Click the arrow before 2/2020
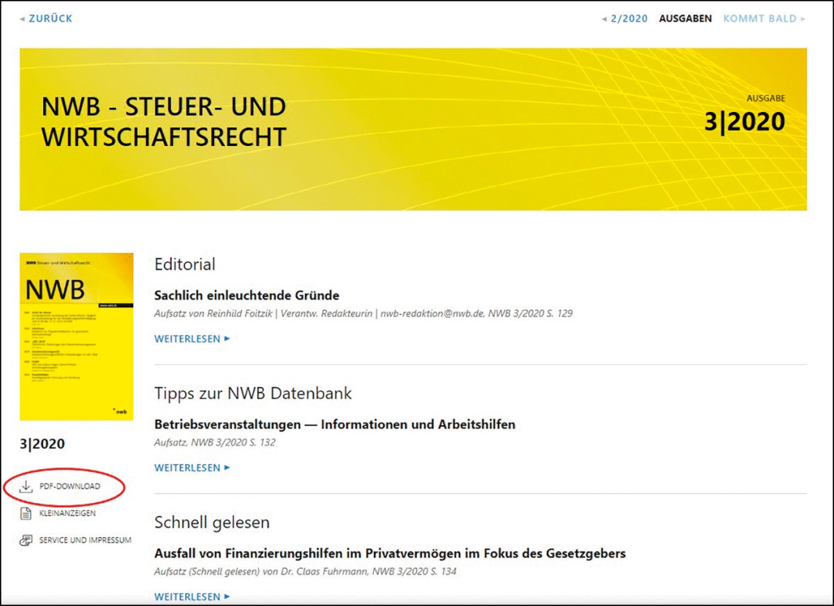This screenshot has height=606, width=834. (604, 19)
